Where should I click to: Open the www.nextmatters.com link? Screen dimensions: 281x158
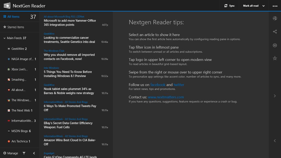click(x=166, y=97)
